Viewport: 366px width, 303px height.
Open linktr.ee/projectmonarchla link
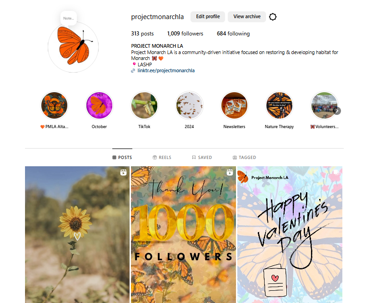pos(166,70)
